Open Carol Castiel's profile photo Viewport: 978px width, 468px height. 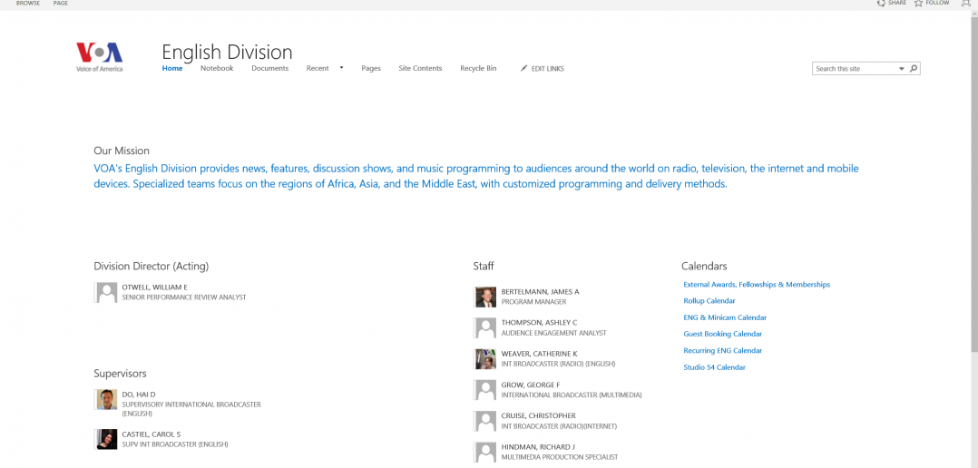point(107,439)
